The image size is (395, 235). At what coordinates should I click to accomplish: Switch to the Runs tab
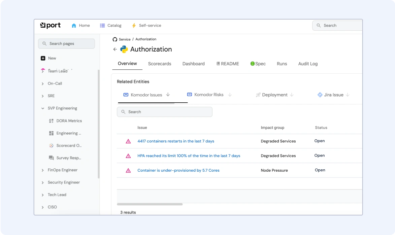[282, 64]
